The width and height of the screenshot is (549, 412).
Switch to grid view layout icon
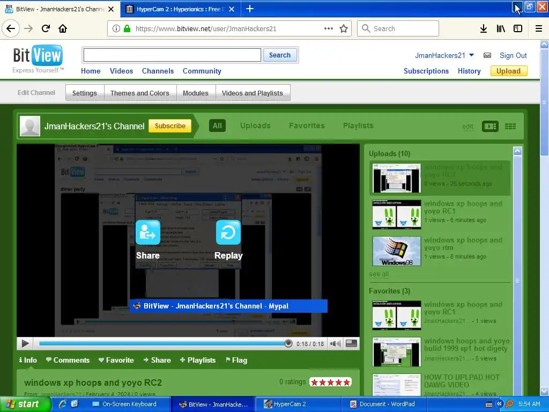click(510, 126)
